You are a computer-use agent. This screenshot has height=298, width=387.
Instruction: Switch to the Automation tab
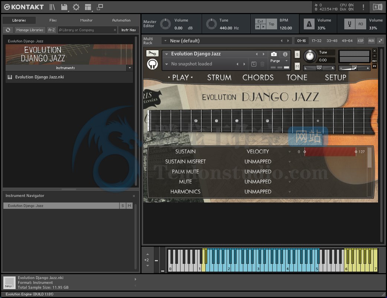pyautogui.click(x=121, y=20)
